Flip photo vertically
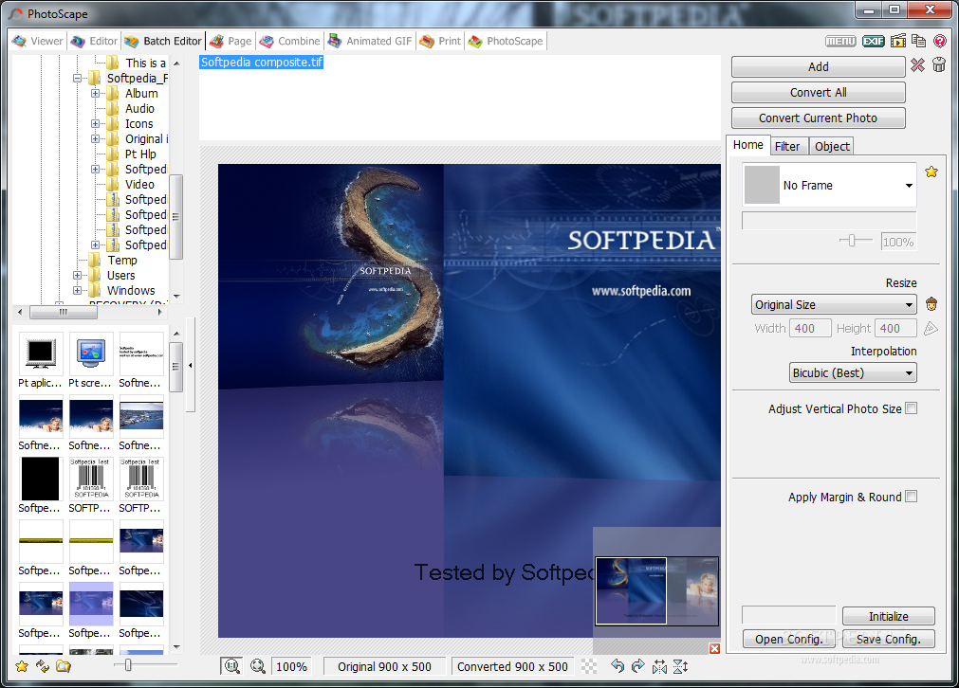 tap(680, 666)
